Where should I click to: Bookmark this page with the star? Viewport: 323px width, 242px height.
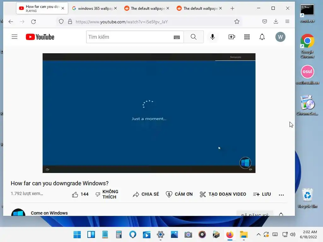(237, 22)
